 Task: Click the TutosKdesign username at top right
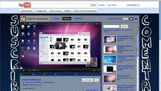(x=132, y=5)
